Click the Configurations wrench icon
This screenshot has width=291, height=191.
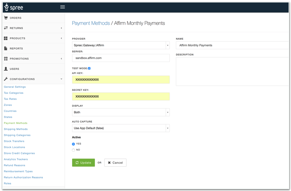pos(6,79)
